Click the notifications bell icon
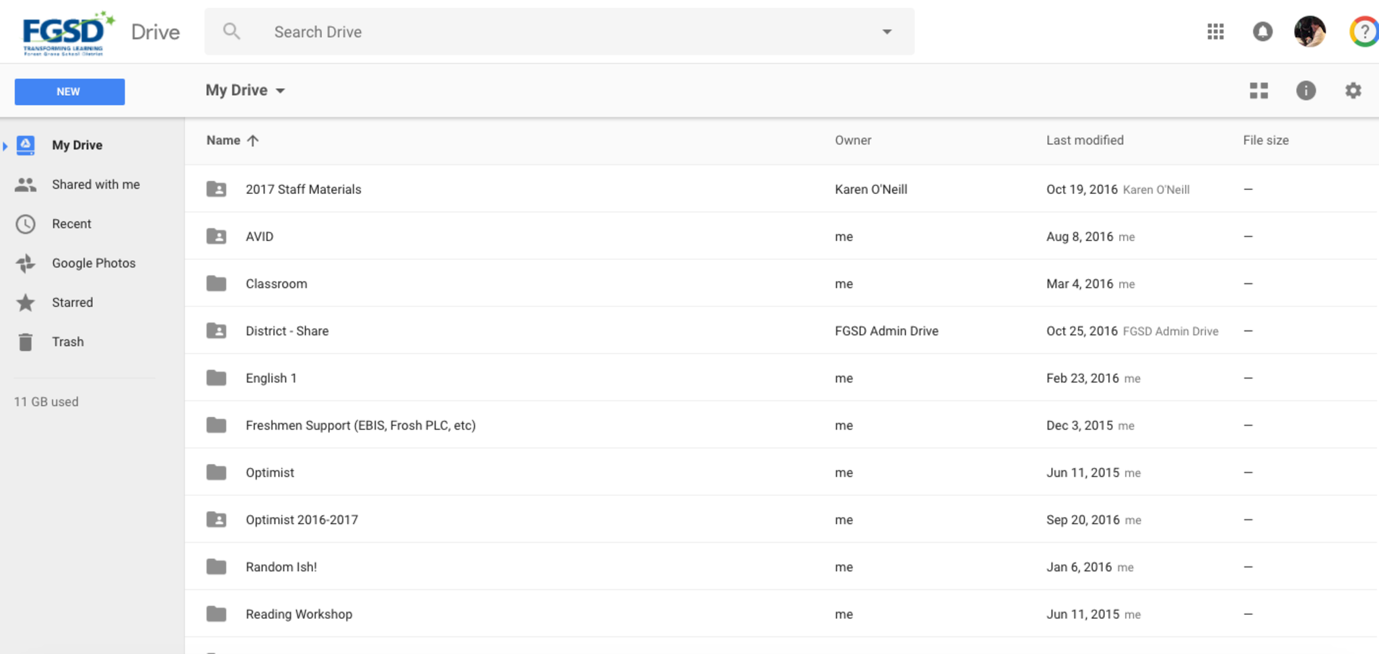 pos(1263,32)
